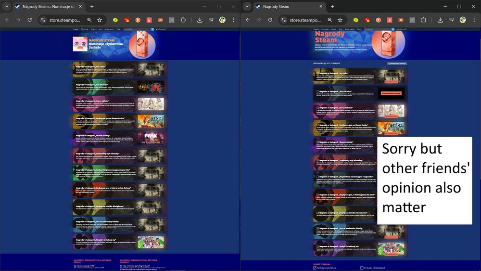Screen dimensions: 481x271
Task: Click the red circles extension icon in left window
Action: pyautogui.click(x=127, y=20)
